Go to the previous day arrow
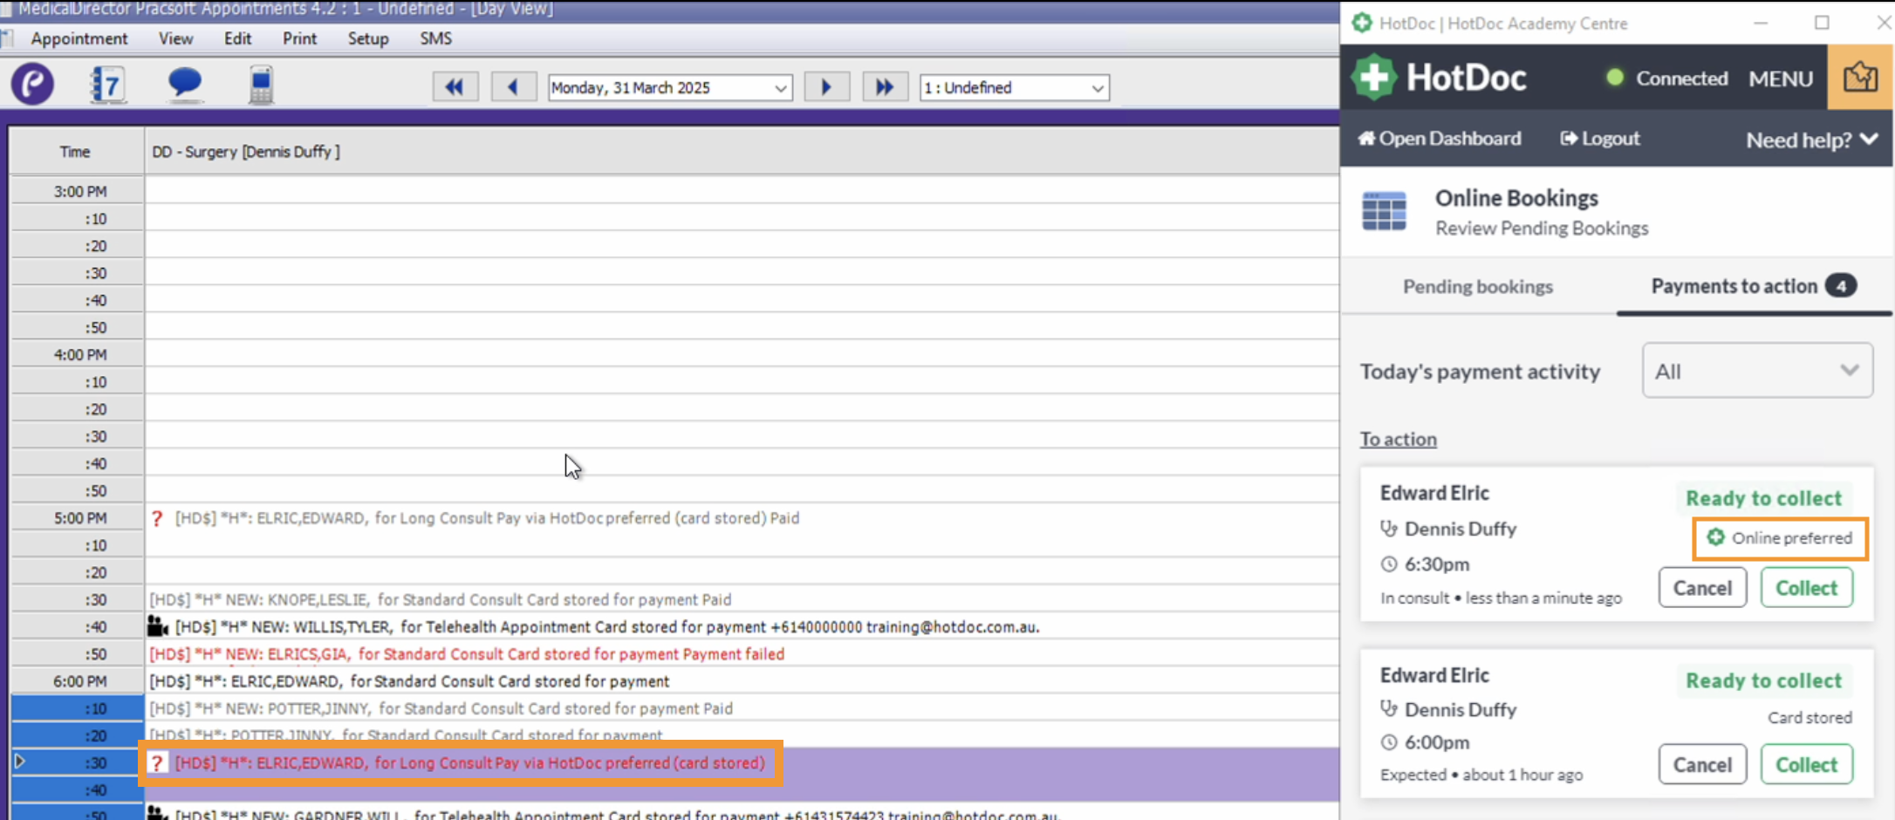 513,87
